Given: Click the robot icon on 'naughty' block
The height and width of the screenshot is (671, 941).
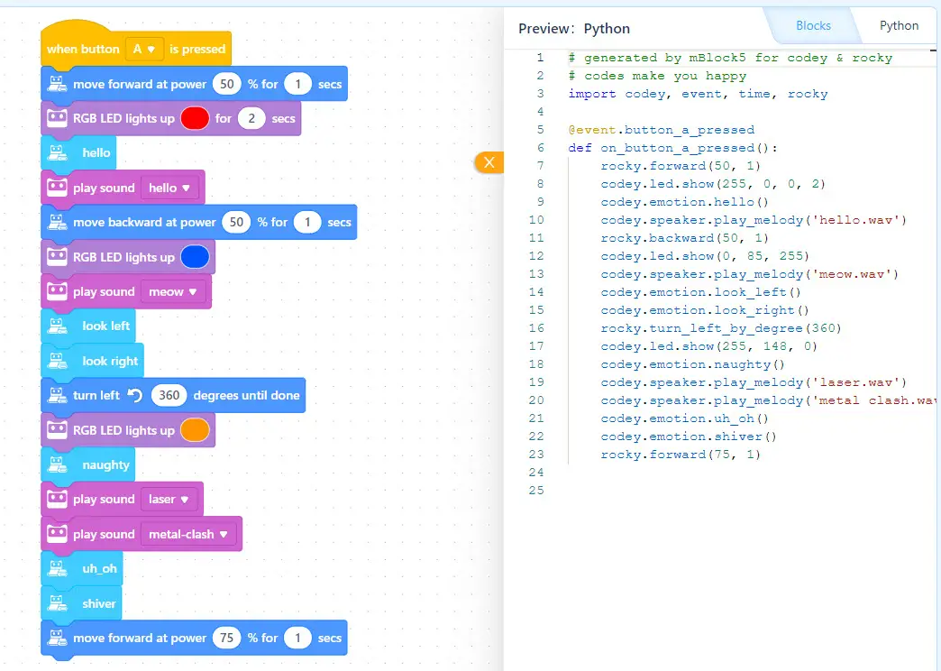Looking at the screenshot, I should pyautogui.click(x=57, y=465).
